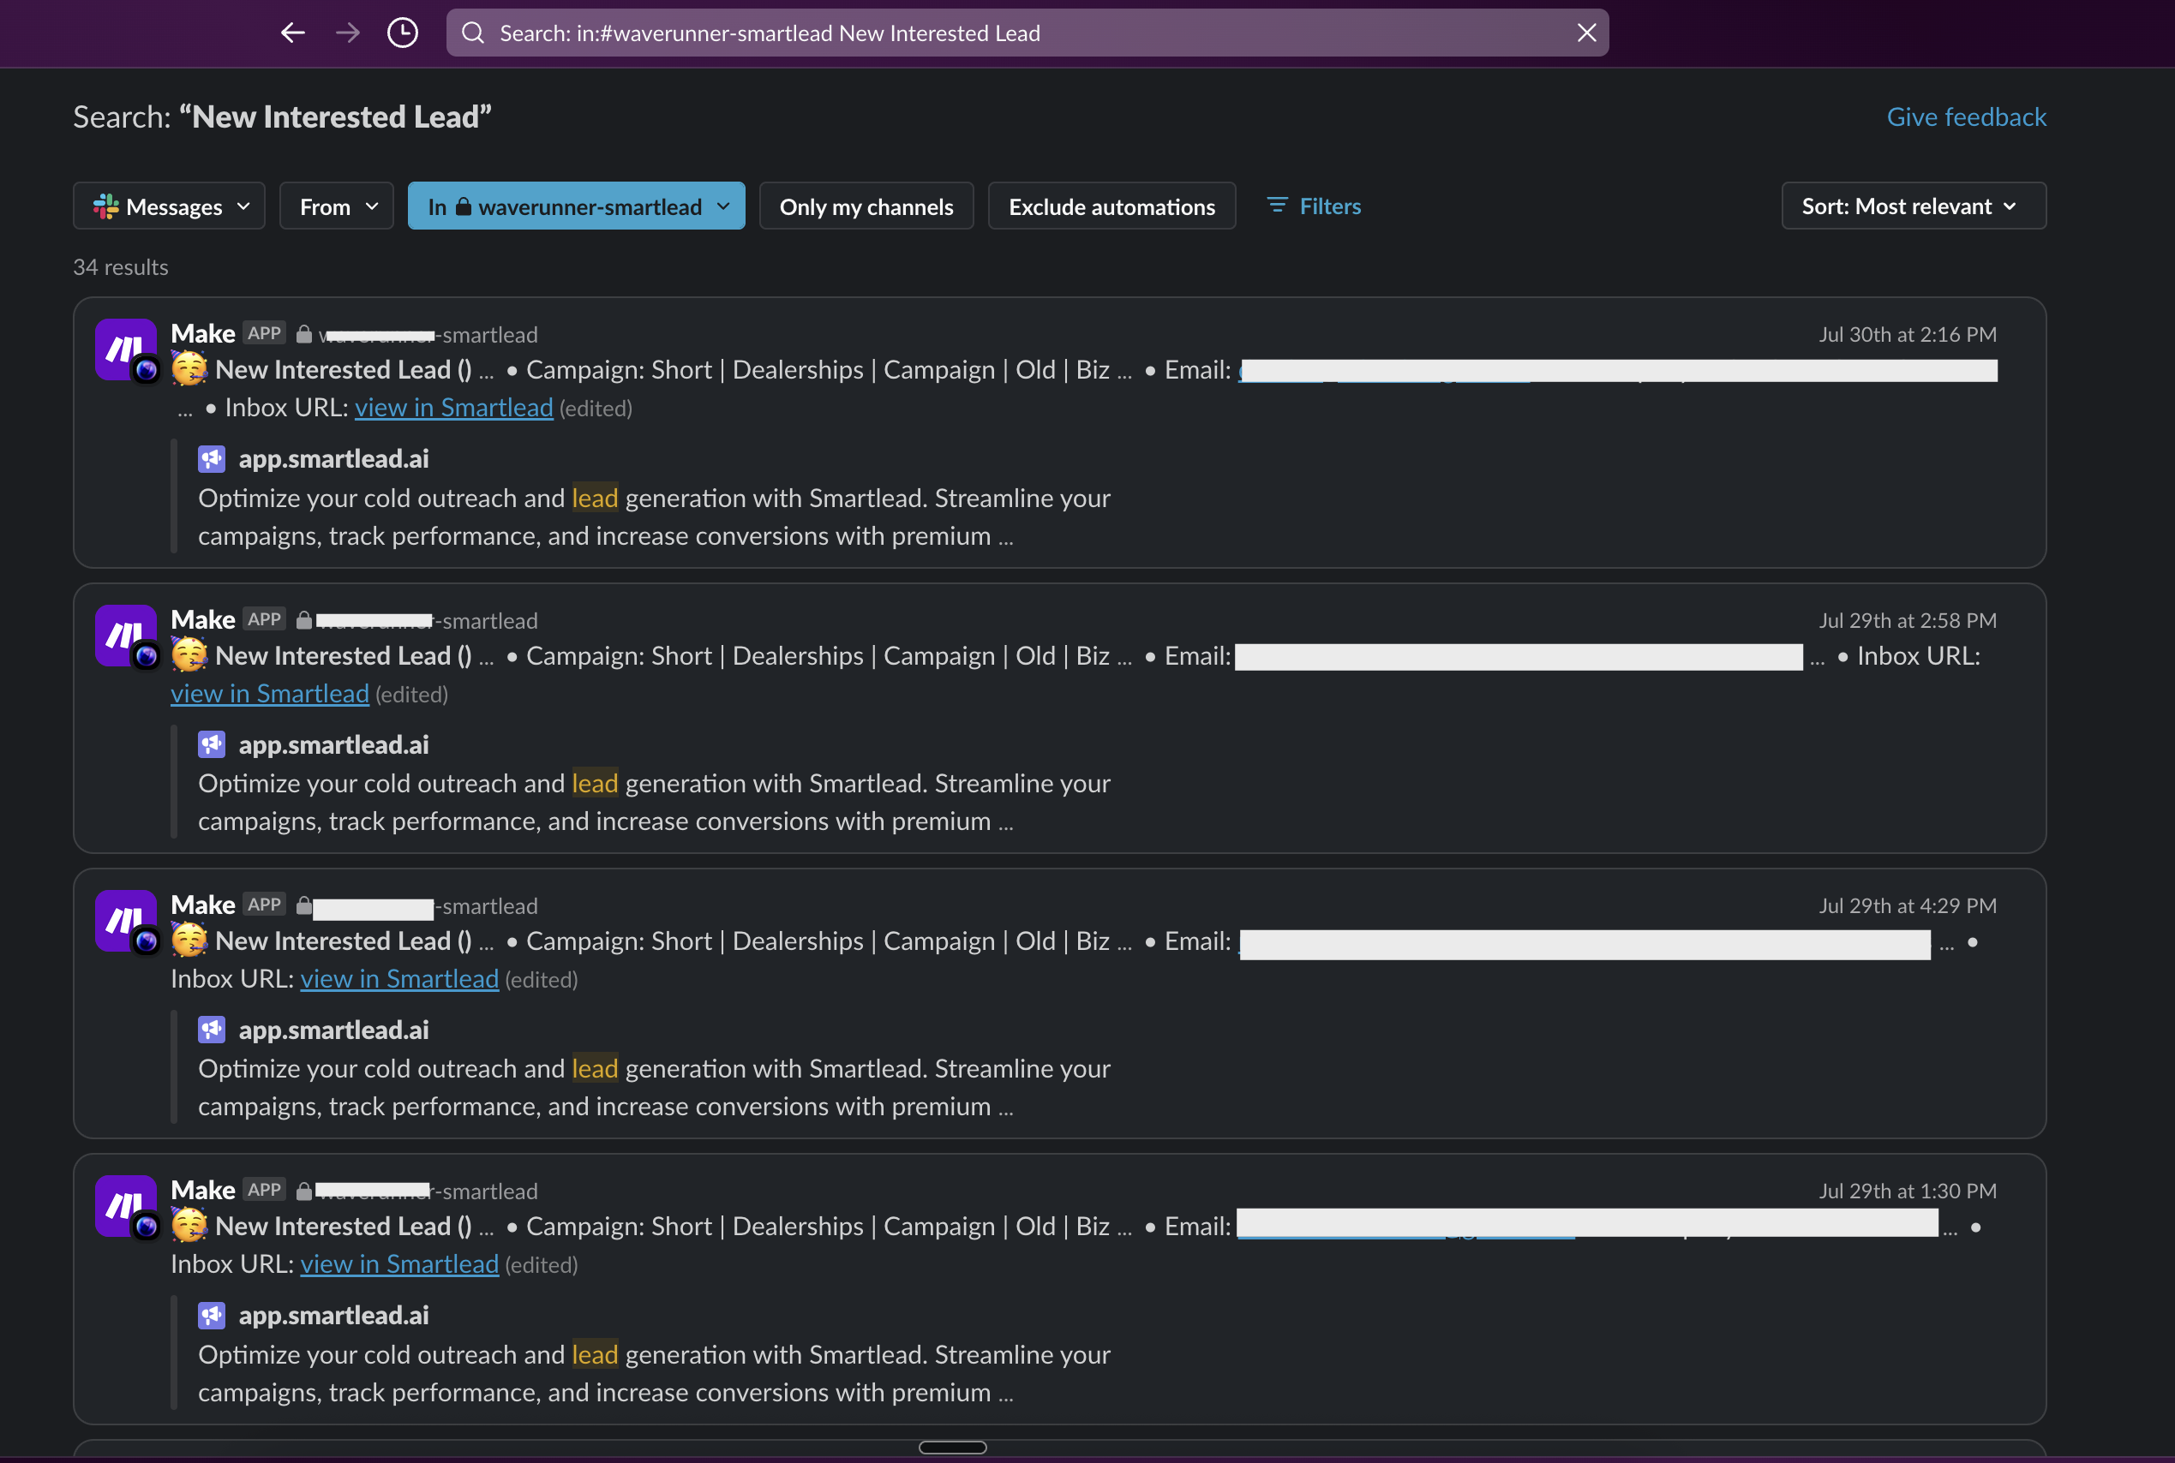2175x1463 pixels.
Task: Click app.smartlead.ai title in third result
Action: coord(333,1030)
